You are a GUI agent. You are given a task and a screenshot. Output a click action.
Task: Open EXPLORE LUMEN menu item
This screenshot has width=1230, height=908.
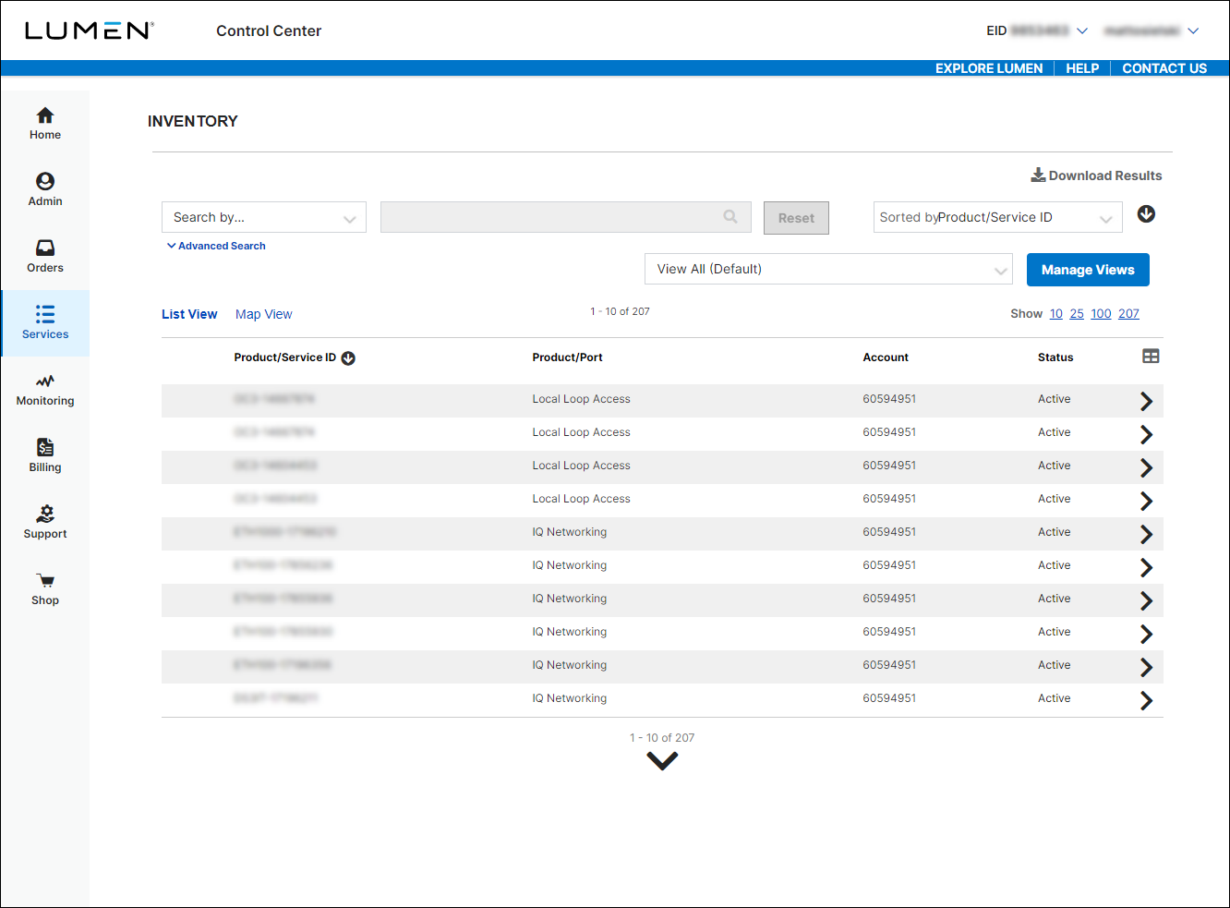coord(989,68)
